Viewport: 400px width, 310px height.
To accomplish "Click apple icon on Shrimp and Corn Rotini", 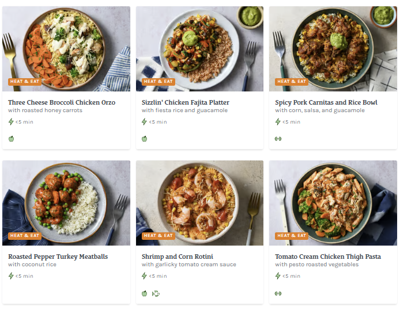I will (145, 293).
